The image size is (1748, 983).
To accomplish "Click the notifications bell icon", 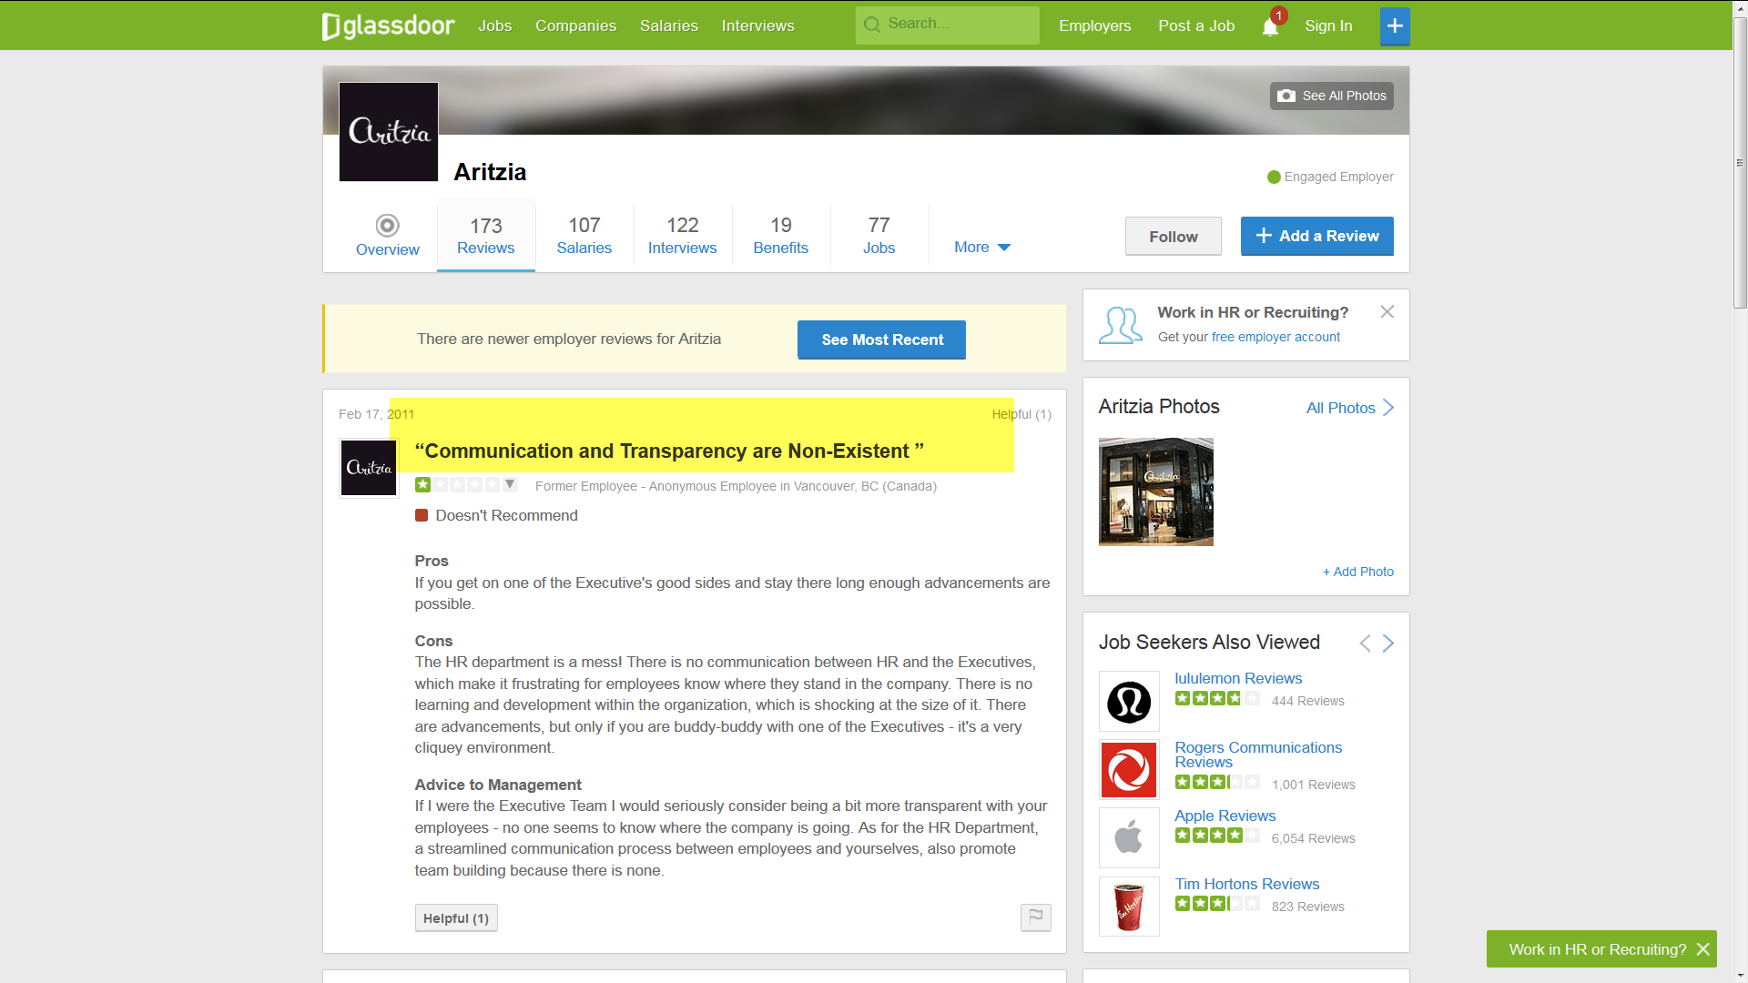I will coord(1270,26).
